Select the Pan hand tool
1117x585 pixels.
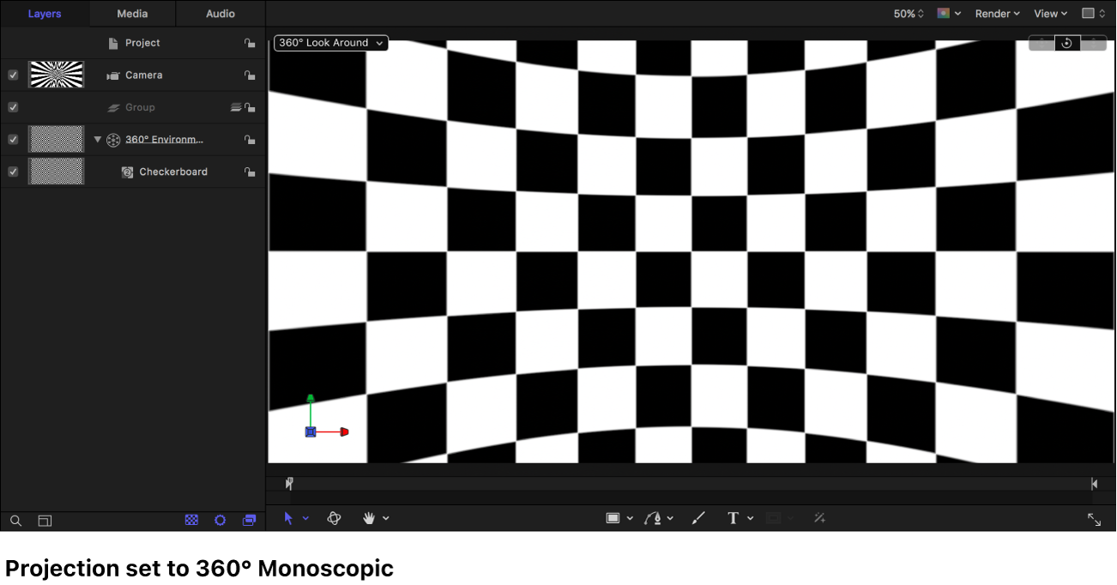(x=370, y=518)
